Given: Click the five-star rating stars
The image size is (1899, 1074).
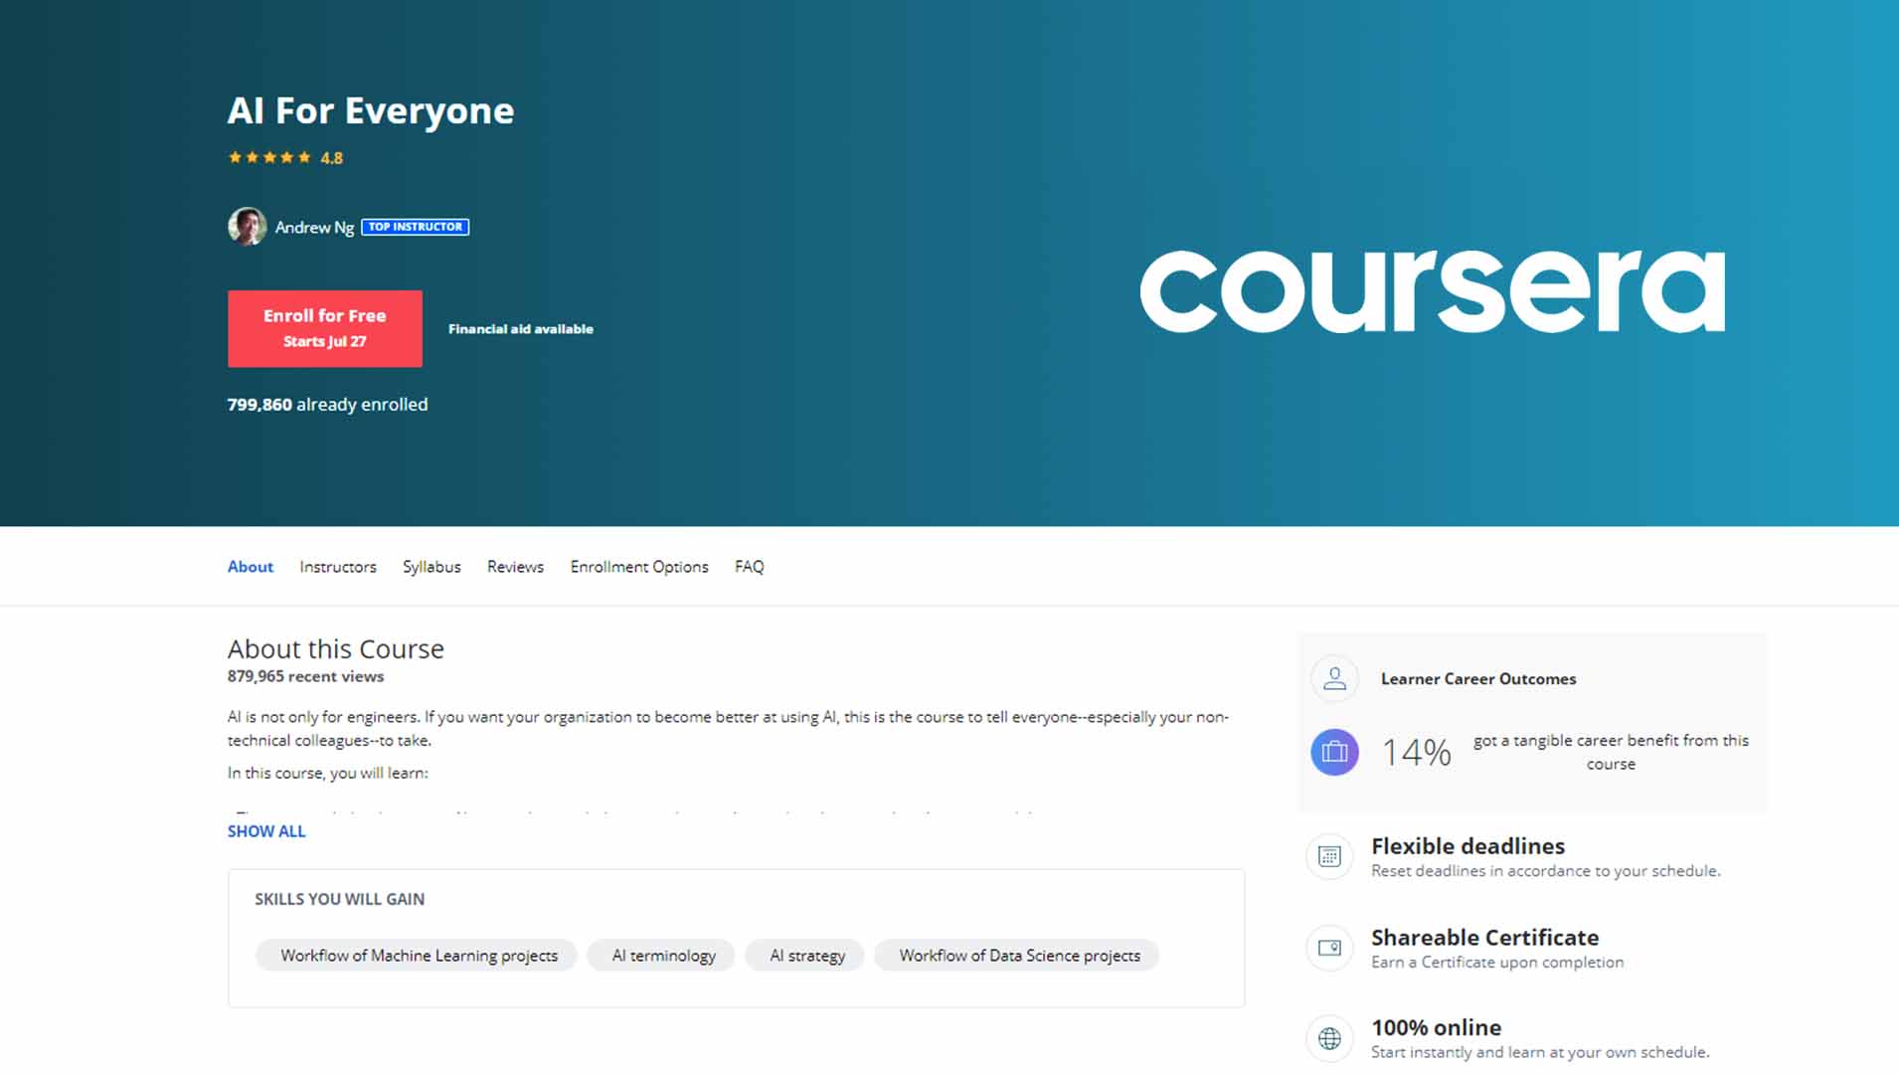Looking at the screenshot, I should point(268,156).
